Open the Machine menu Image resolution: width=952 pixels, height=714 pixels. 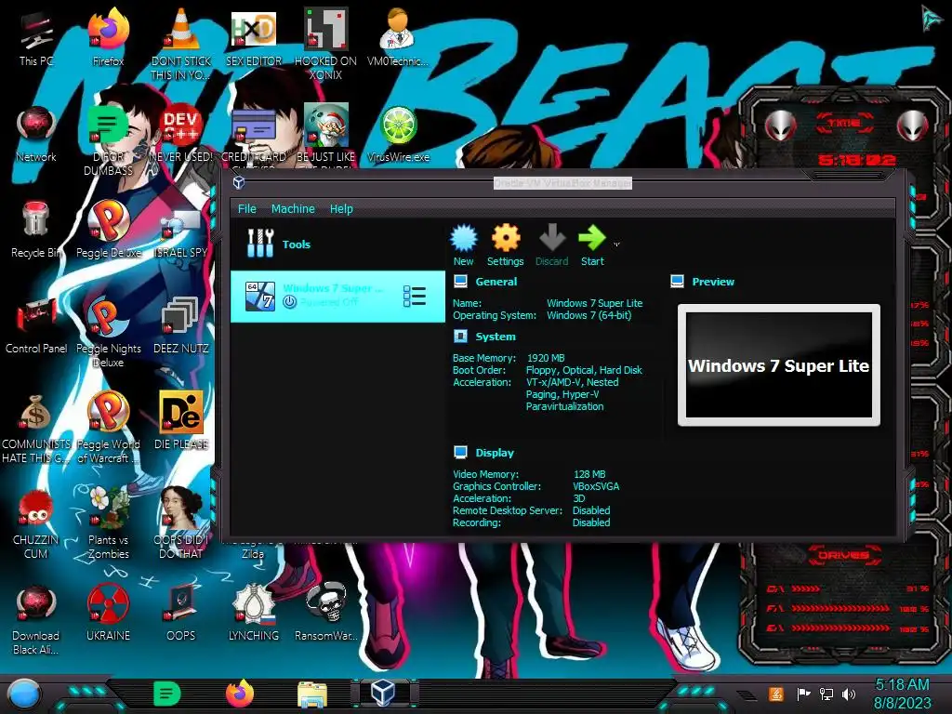pos(293,209)
